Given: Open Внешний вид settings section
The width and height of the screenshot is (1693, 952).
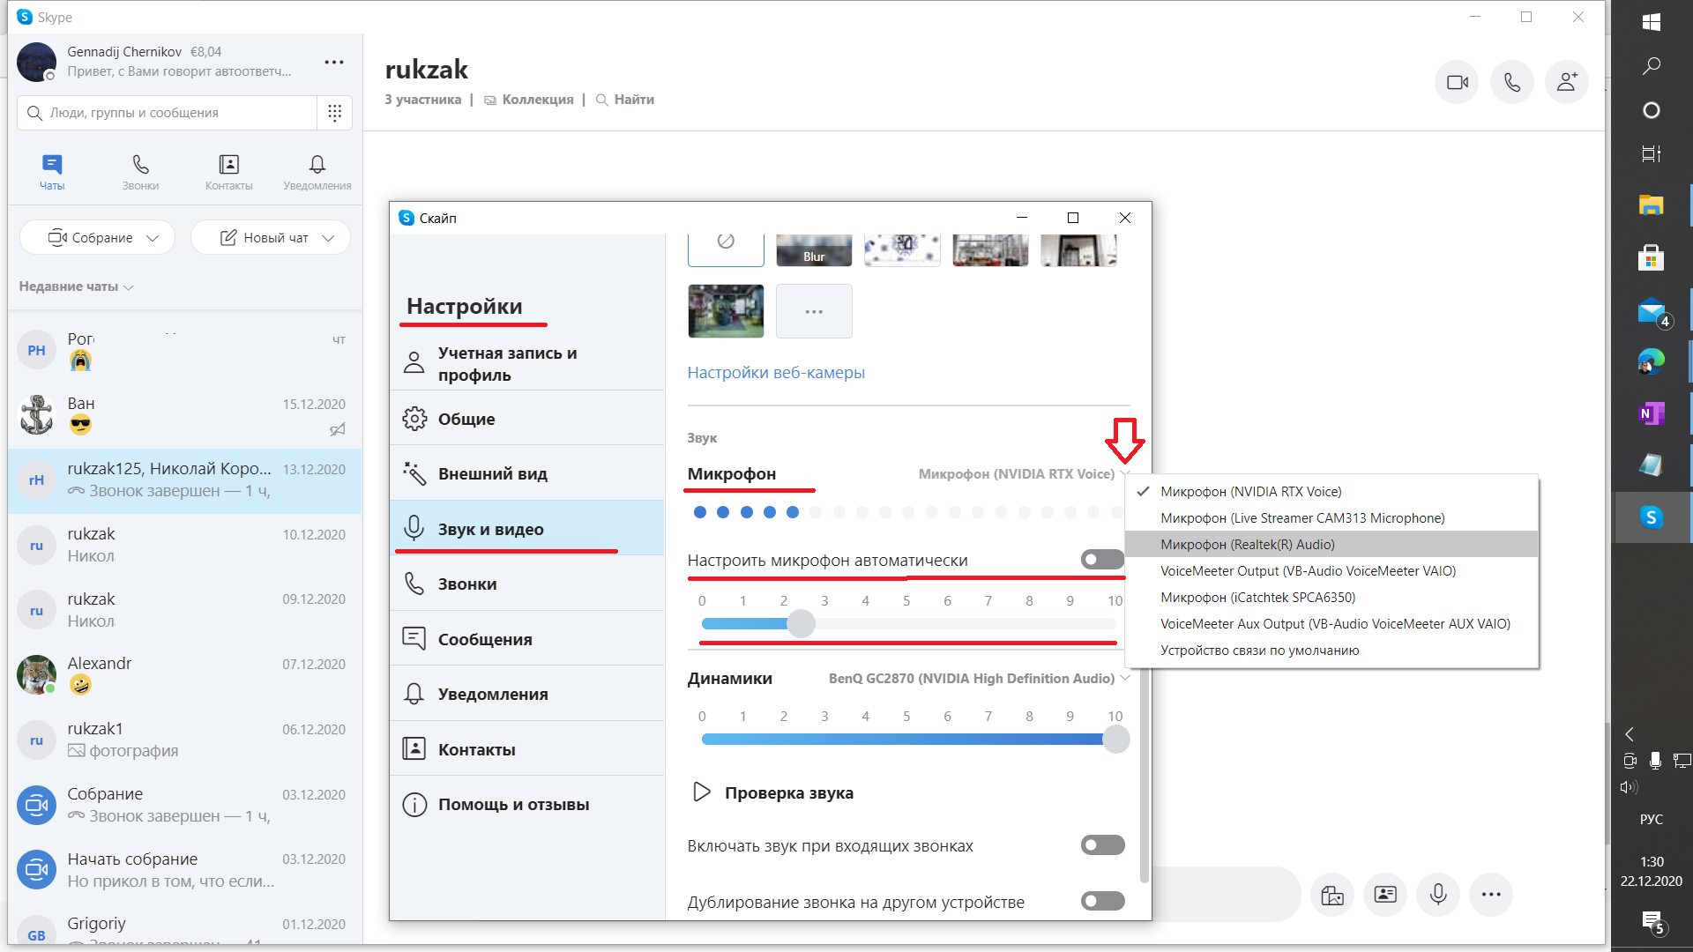Looking at the screenshot, I should [x=527, y=473].
